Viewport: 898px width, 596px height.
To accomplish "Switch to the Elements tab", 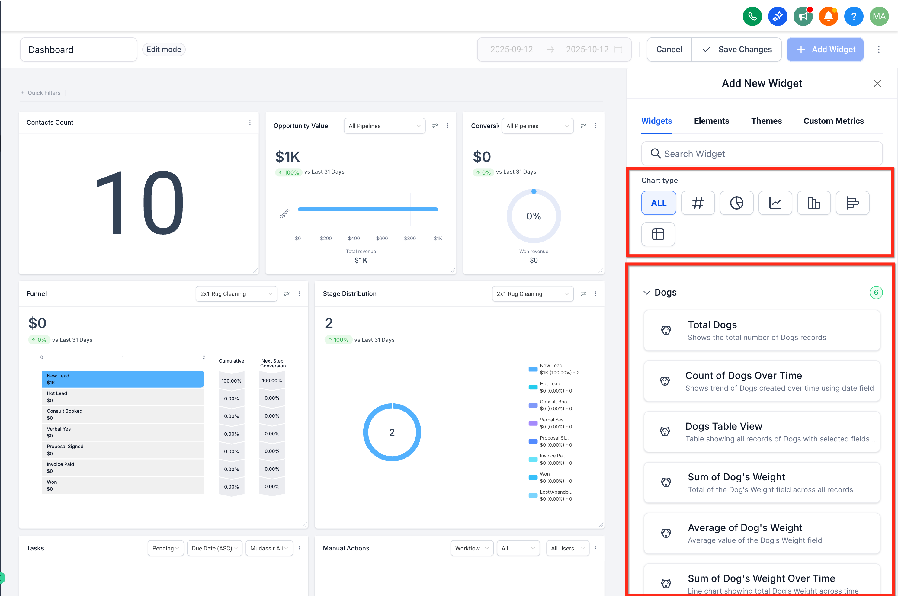I will (x=711, y=121).
